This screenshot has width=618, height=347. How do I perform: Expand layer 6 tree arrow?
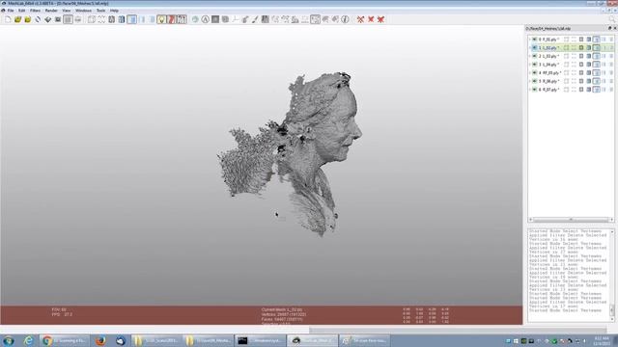coord(530,90)
